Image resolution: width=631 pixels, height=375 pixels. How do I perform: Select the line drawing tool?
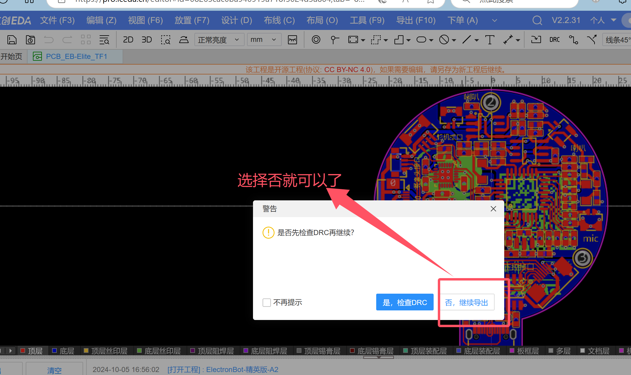pyautogui.click(x=467, y=40)
